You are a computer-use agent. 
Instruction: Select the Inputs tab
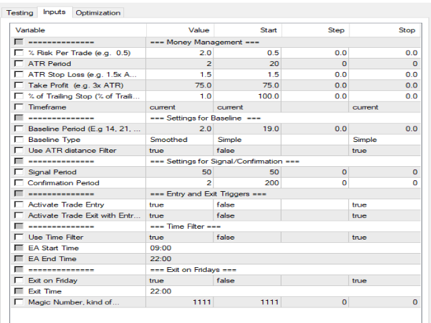tap(54, 12)
